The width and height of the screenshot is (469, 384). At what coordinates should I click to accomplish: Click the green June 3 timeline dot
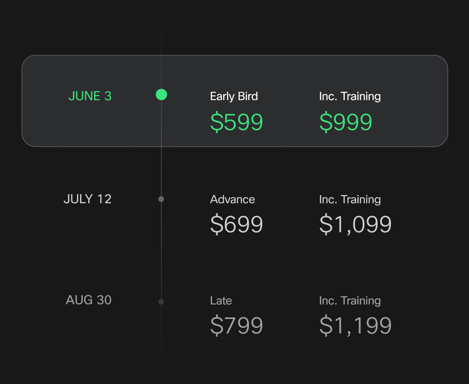tap(161, 95)
